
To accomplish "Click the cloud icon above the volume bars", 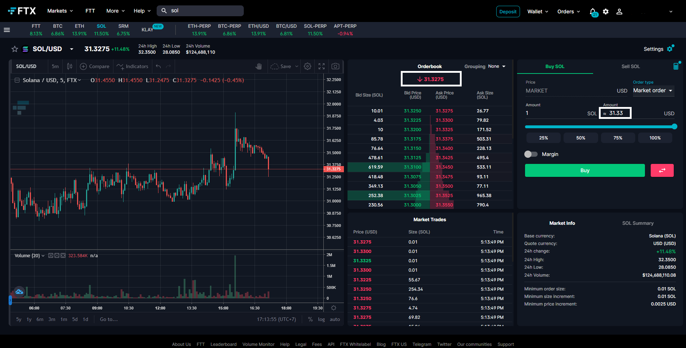I will [x=19, y=292].
